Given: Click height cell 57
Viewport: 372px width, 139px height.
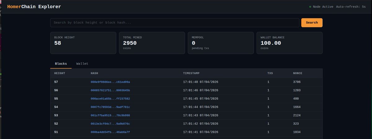Looking at the screenshot, I should tap(56, 82).
